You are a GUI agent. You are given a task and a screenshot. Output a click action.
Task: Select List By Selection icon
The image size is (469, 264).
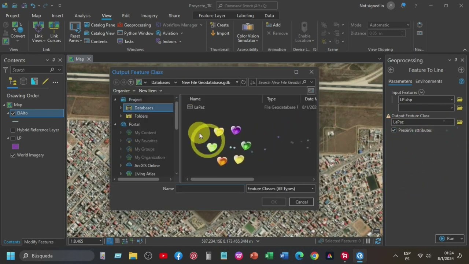34,82
